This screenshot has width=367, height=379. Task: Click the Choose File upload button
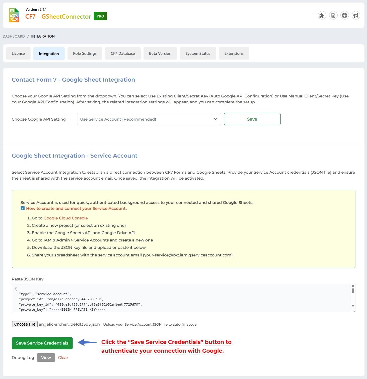click(x=25, y=324)
